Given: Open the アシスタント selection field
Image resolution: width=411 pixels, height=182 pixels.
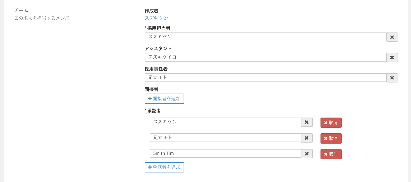Looking at the screenshot, I should [265, 57].
